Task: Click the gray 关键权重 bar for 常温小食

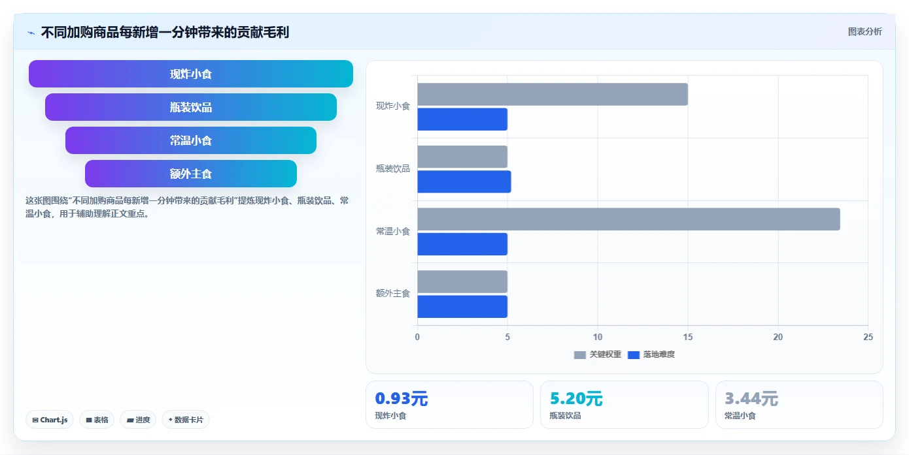Action: coord(628,219)
